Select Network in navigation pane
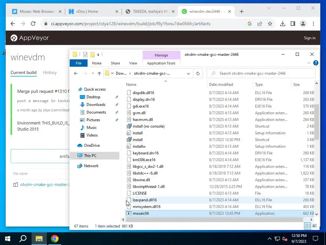The height and width of the screenshot is (245, 326). point(91,166)
